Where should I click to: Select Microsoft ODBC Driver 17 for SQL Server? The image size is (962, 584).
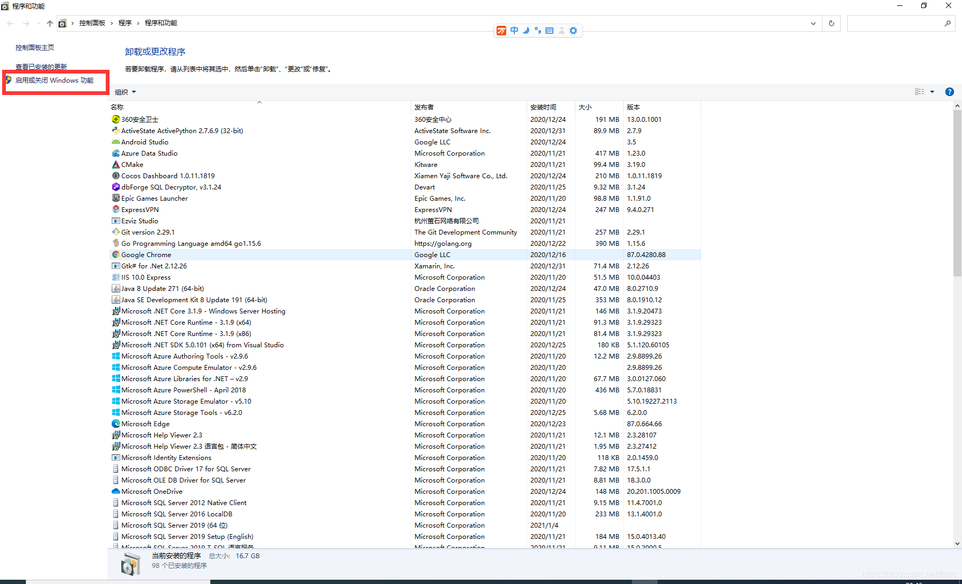(x=405, y=469)
